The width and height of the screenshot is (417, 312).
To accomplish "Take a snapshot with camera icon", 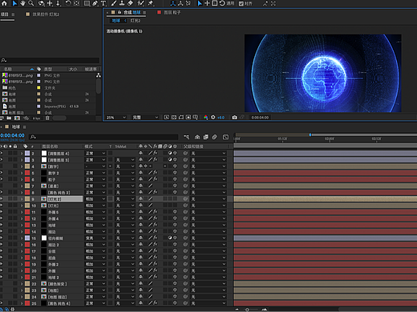I will [x=234, y=118].
